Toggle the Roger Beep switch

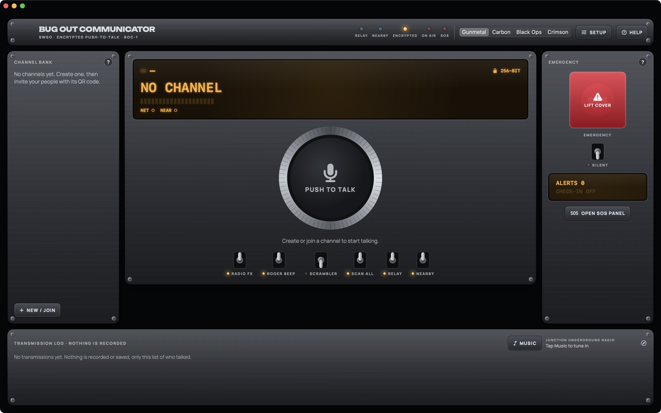279,260
